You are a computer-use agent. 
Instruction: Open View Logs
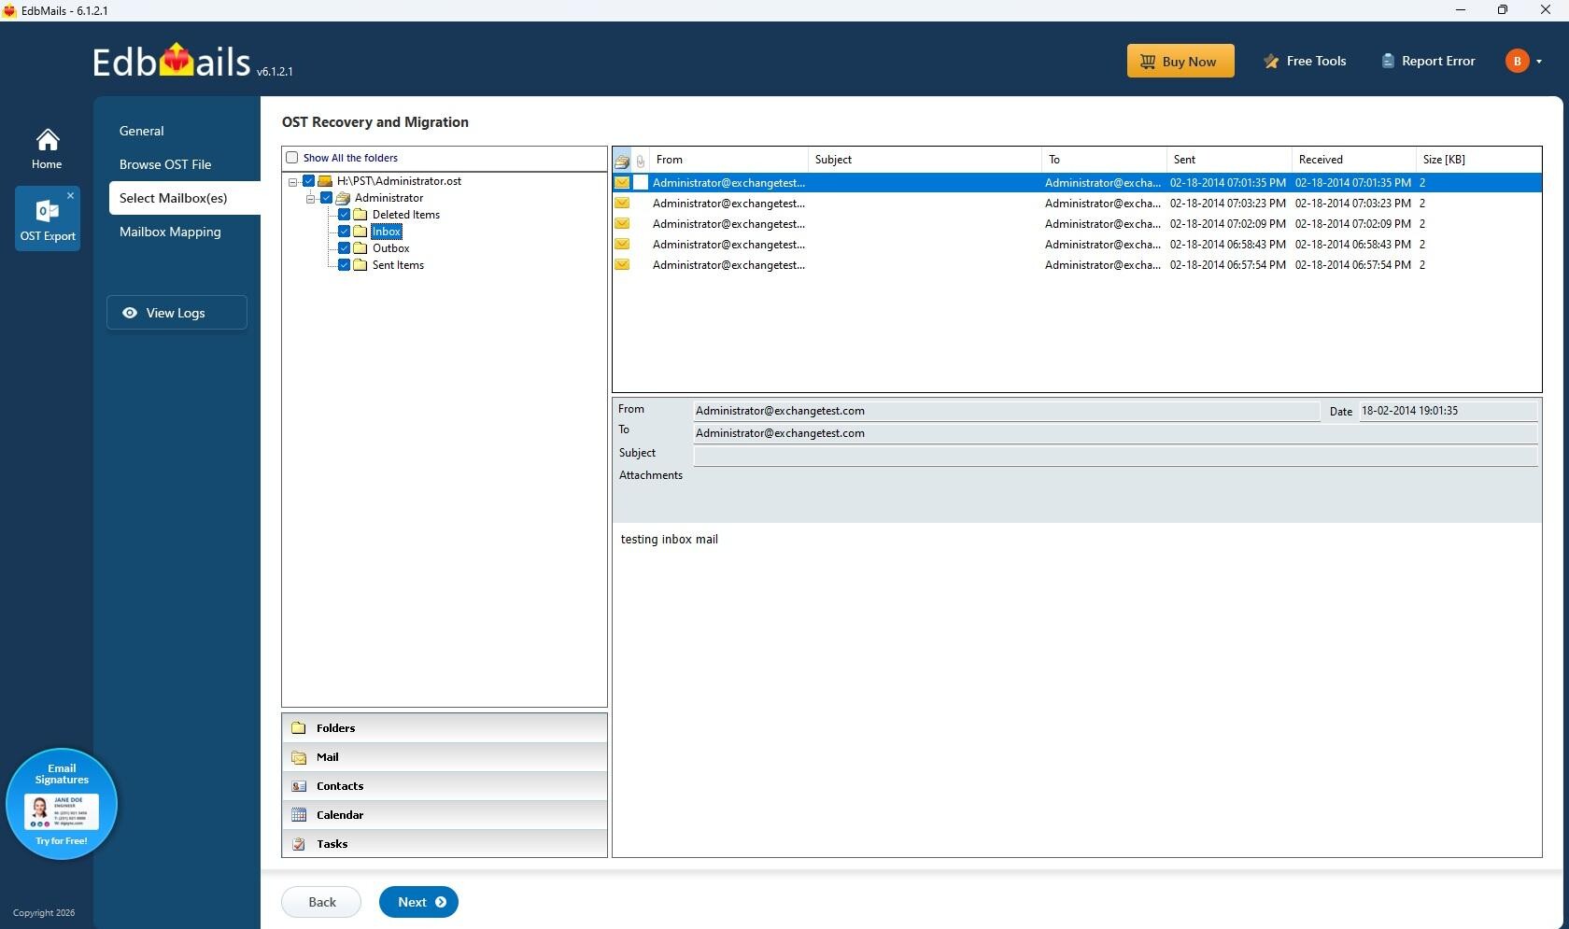click(x=177, y=313)
